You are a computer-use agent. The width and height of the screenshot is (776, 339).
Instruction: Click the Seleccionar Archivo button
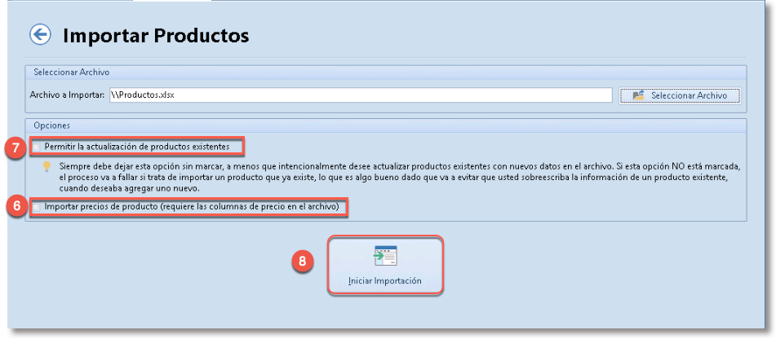click(x=680, y=95)
